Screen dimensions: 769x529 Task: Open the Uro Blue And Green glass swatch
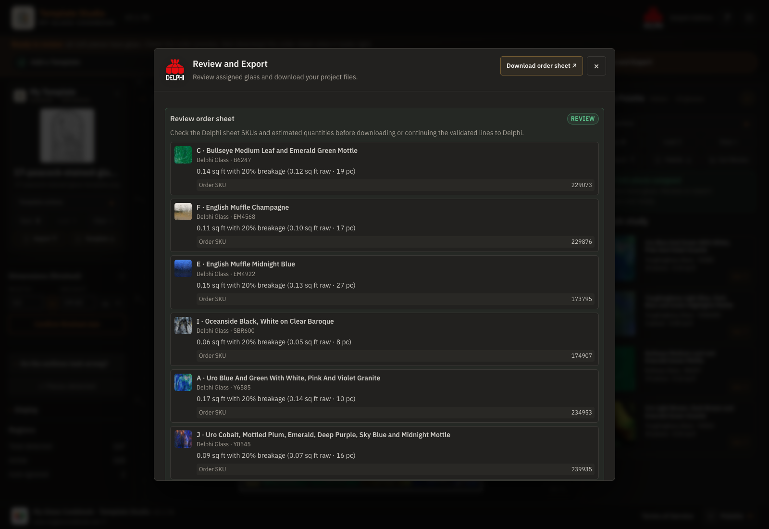tap(183, 382)
